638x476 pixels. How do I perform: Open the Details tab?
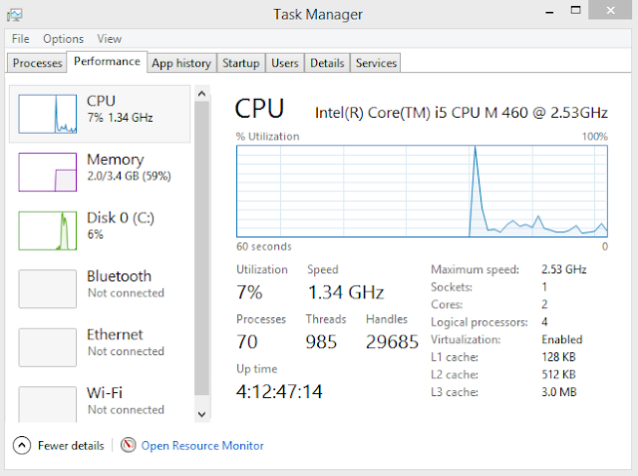(327, 63)
